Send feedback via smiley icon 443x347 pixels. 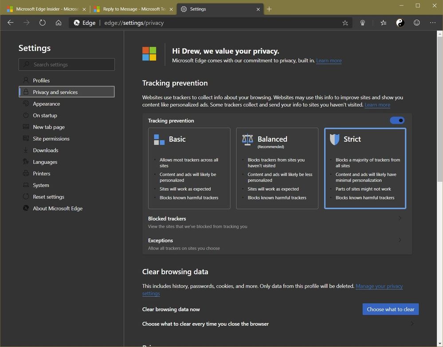pos(417,23)
